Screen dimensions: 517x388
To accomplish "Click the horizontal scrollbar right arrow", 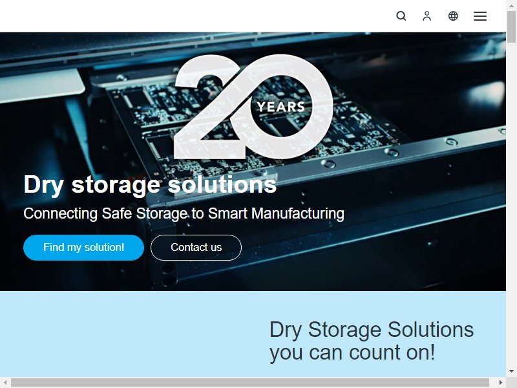I will tap(500, 382).
